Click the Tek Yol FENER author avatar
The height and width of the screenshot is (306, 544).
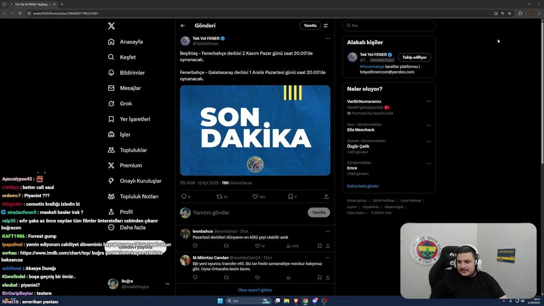pos(185,41)
